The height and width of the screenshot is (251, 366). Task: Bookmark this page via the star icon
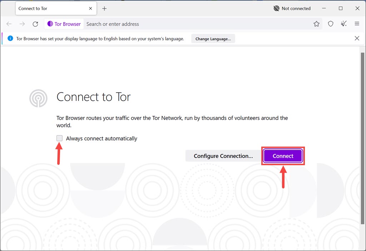[x=317, y=24]
